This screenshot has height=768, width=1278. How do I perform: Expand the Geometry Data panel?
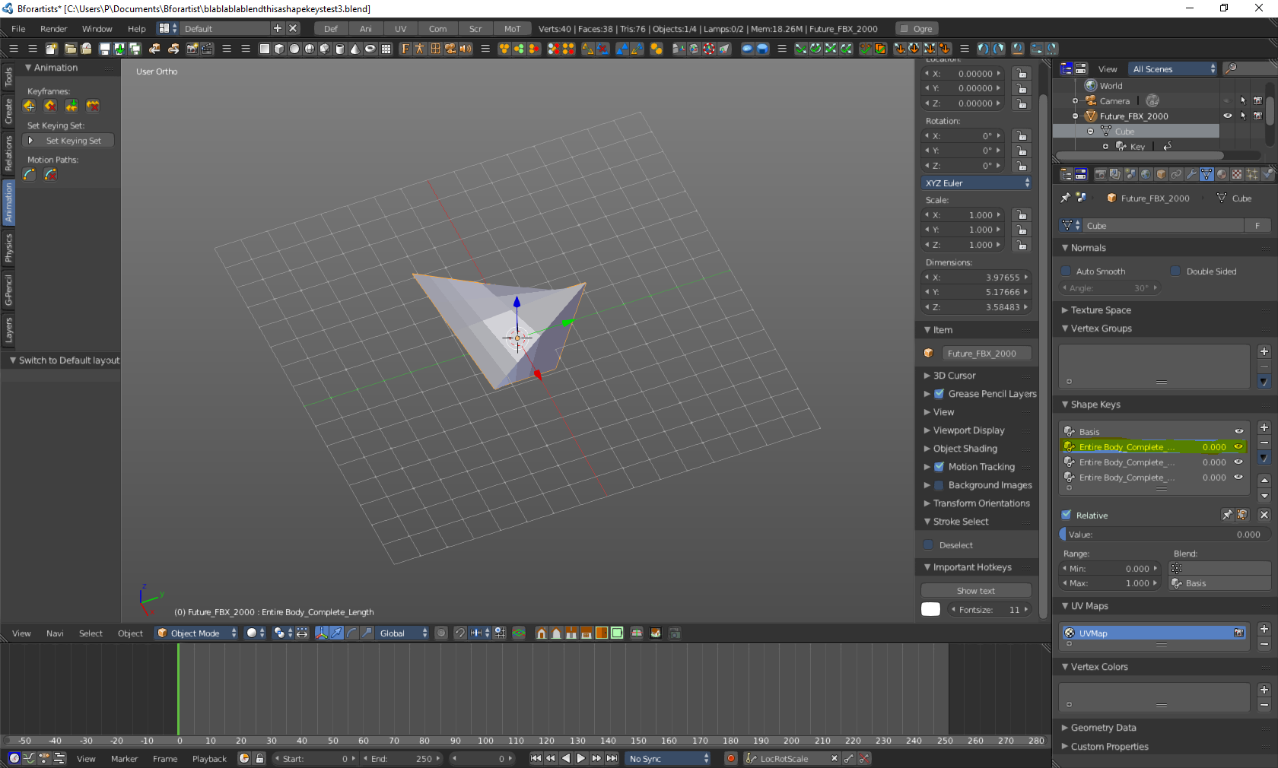coord(1103,728)
